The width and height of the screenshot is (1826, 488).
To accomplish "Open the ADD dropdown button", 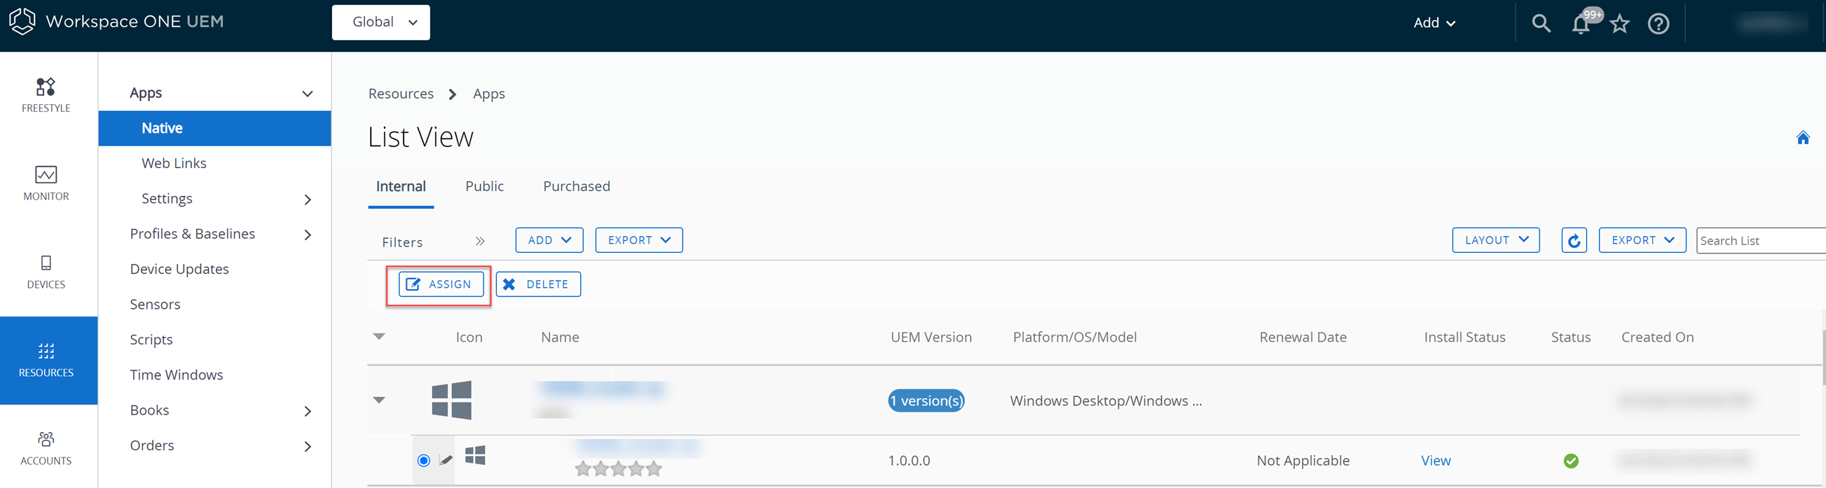I will (549, 240).
